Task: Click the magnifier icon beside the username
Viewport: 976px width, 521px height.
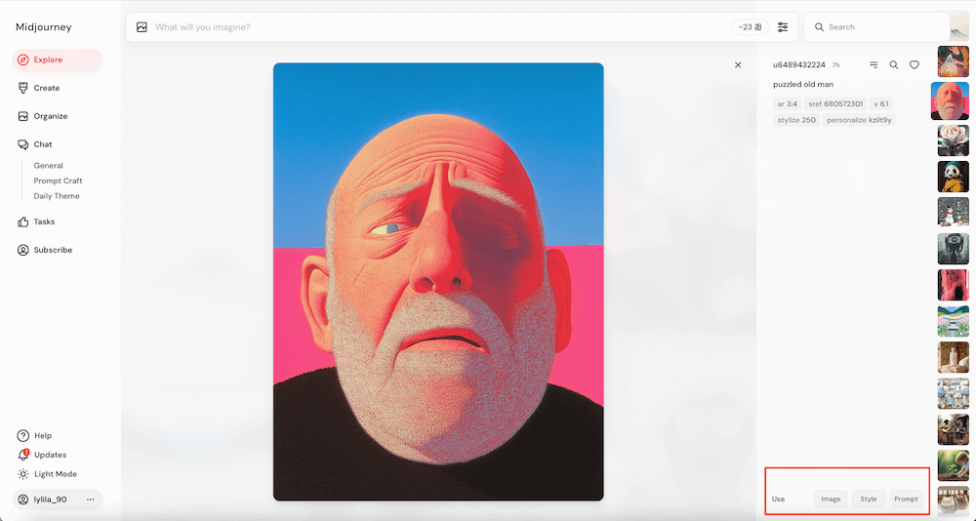Action: pyautogui.click(x=894, y=65)
